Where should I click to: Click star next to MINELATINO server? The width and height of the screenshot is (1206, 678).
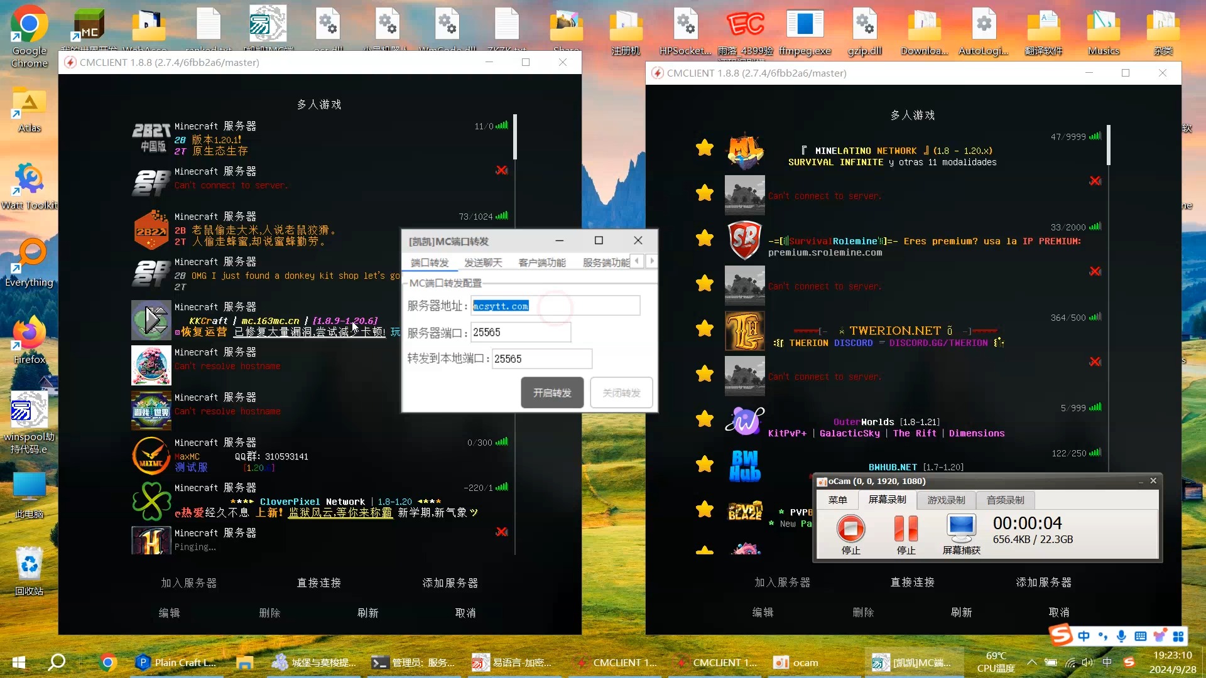click(x=705, y=148)
